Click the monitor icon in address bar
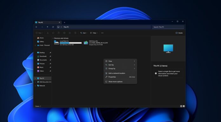 click(58, 27)
